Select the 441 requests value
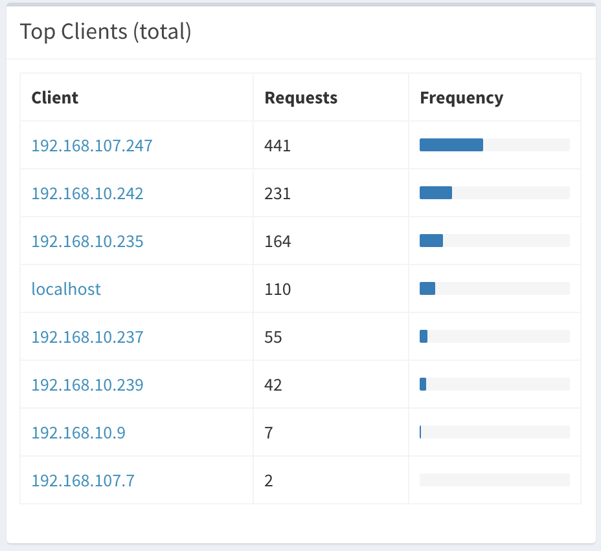This screenshot has height=551, width=601. [x=277, y=146]
